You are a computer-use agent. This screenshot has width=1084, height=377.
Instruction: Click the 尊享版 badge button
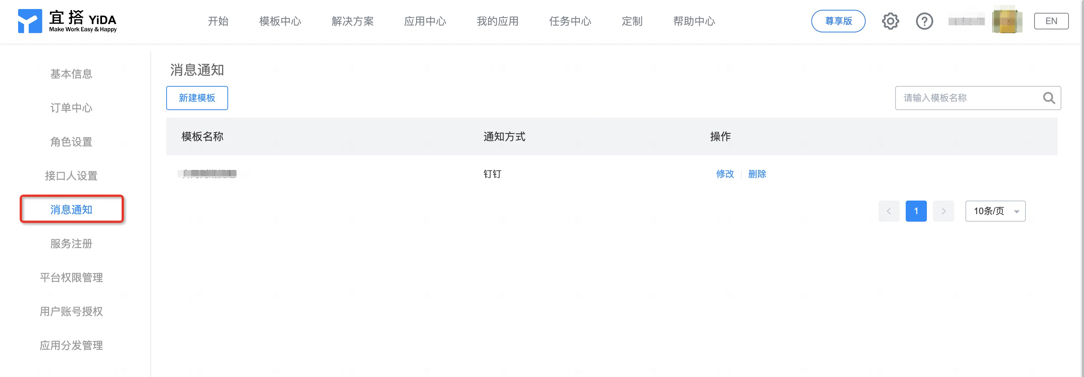point(838,21)
